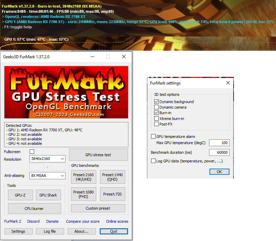The width and height of the screenshot is (276, 241).
Task: Confirm settings by pressing OK
Action: pyautogui.click(x=219, y=171)
